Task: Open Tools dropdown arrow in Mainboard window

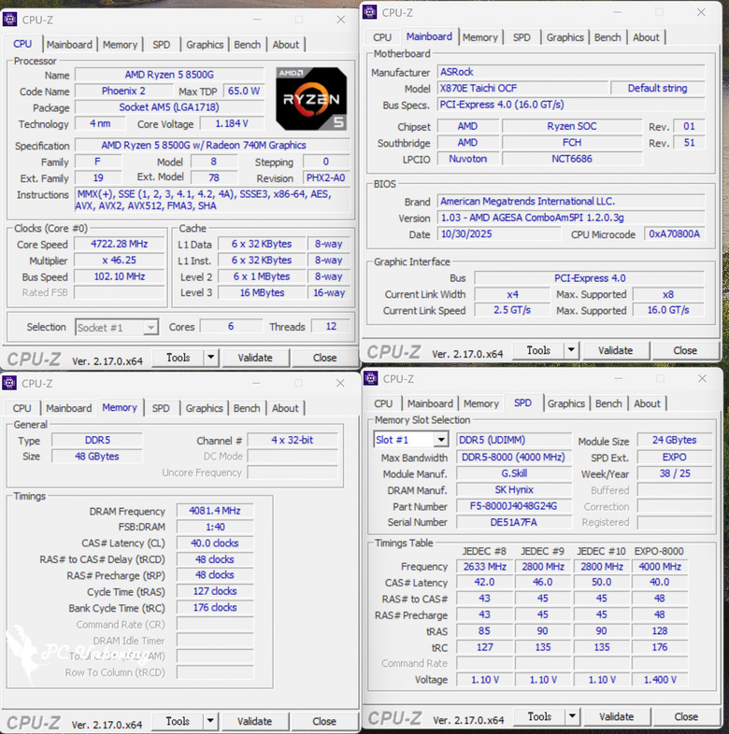Action: pyautogui.click(x=571, y=350)
